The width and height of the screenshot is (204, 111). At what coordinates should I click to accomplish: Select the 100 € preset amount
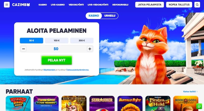tap(57, 41)
